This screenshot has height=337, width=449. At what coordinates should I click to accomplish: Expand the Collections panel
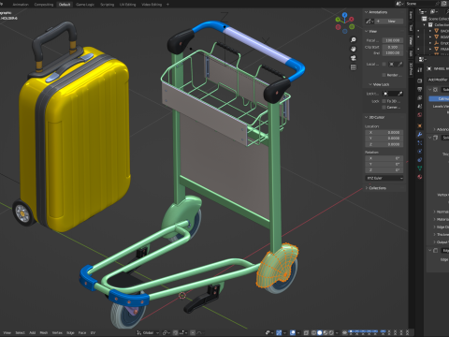(367, 188)
